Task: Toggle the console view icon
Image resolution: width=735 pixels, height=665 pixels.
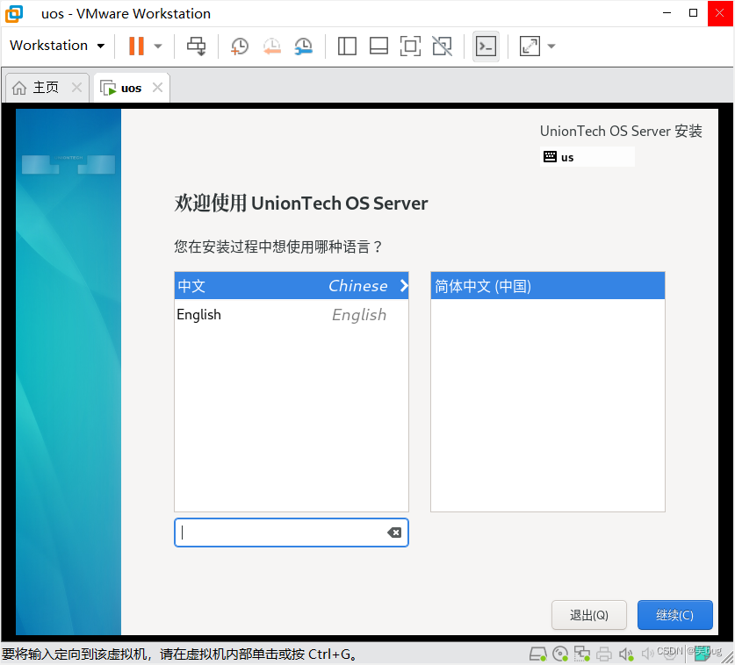Action: [486, 46]
